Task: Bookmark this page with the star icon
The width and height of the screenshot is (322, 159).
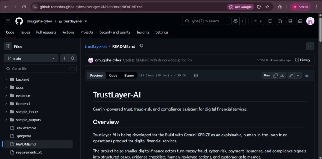Action: pos(267,7)
